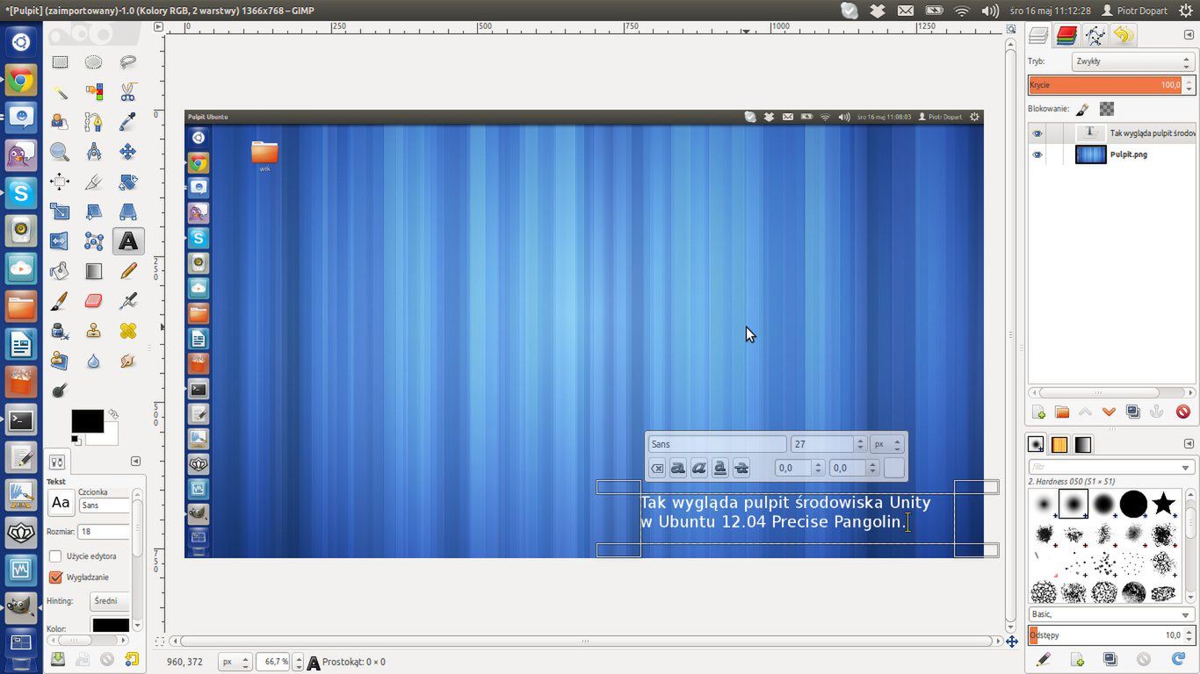
Task: Adjust the Odstępy spacing slider
Action: (1106, 635)
